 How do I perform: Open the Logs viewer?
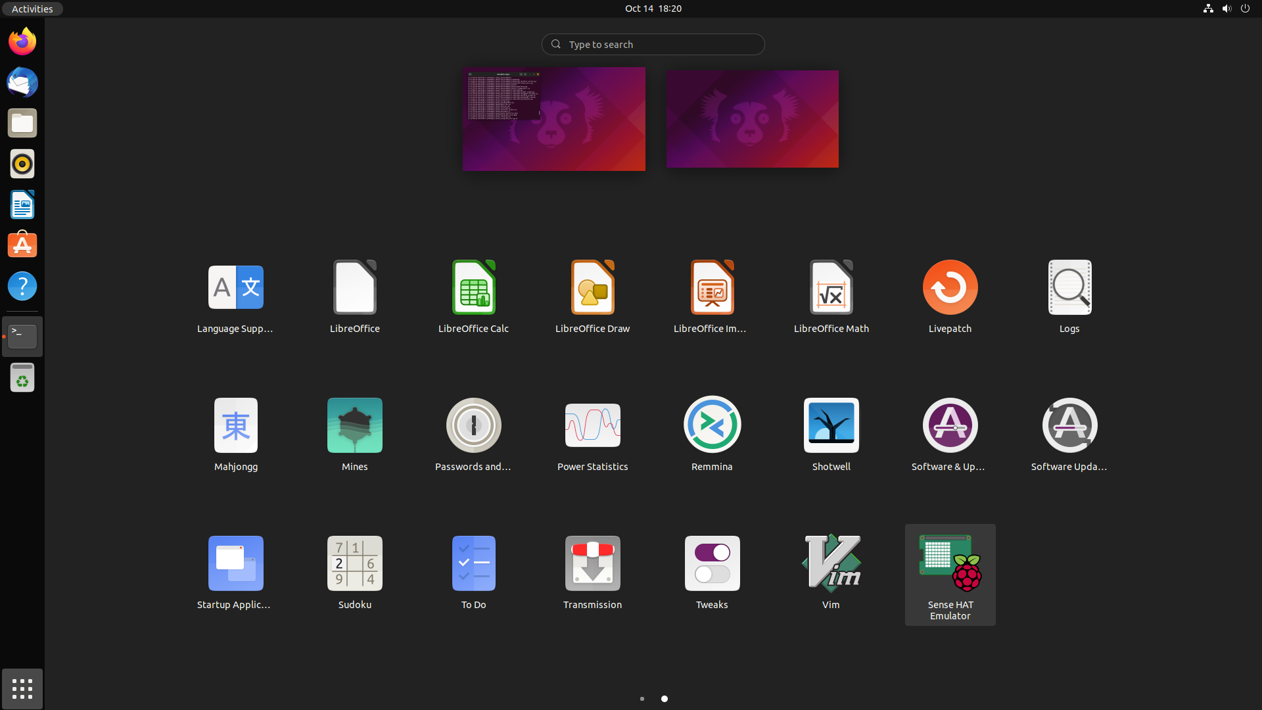coord(1069,297)
